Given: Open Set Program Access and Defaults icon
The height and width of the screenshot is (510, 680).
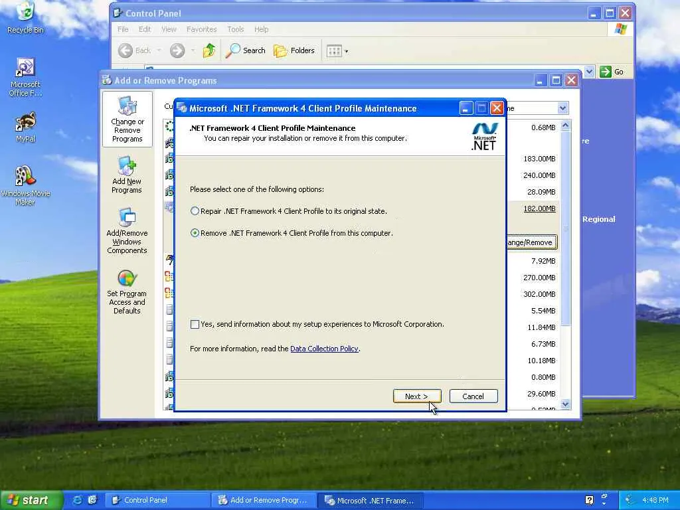Looking at the screenshot, I should pyautogui.click(x=127, y=292).
